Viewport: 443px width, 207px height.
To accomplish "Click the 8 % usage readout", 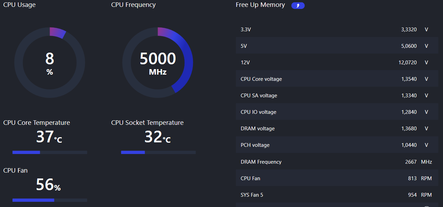I will click(x=50, y=64).
